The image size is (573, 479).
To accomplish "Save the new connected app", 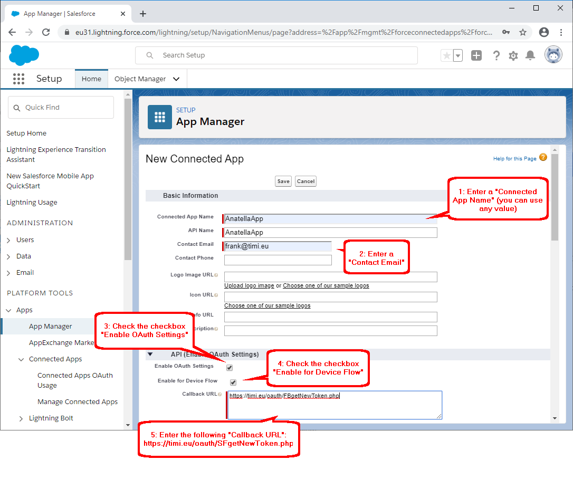I will [283, 181].
